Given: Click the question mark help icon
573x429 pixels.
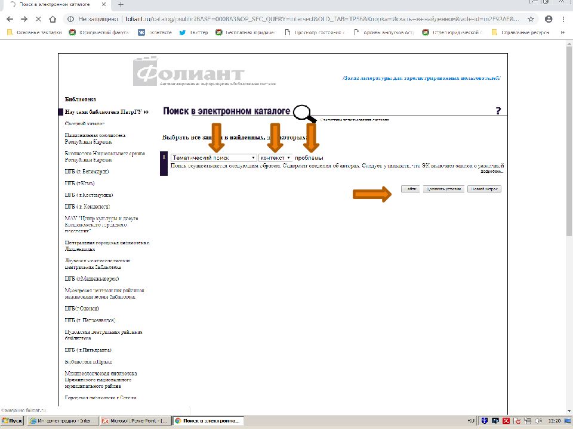Looking at the screenshot, I should [x=498, y=111].
